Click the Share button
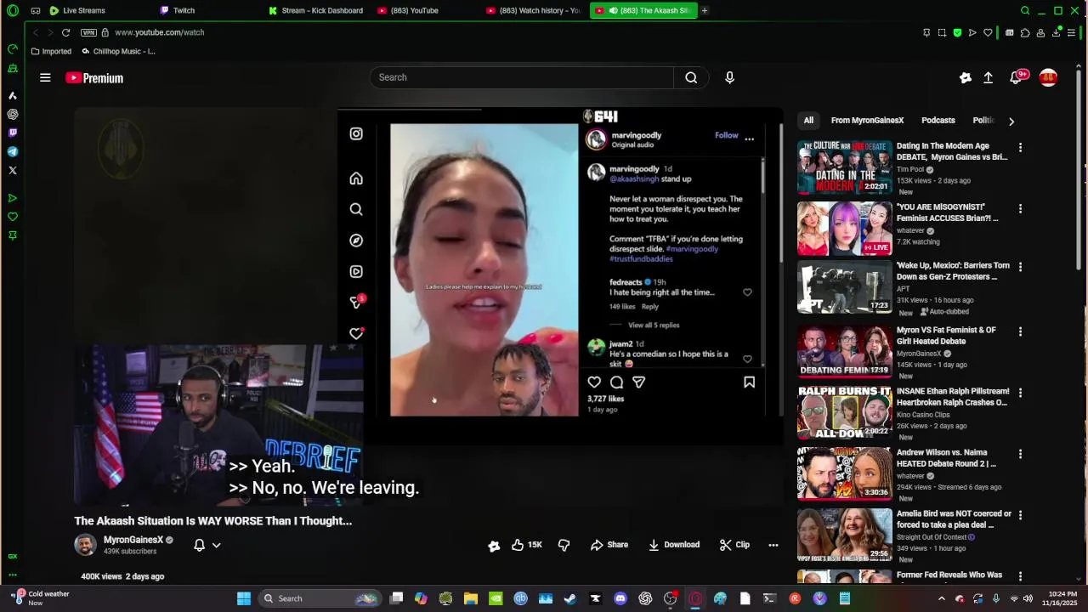 click(x=609, y=545)
